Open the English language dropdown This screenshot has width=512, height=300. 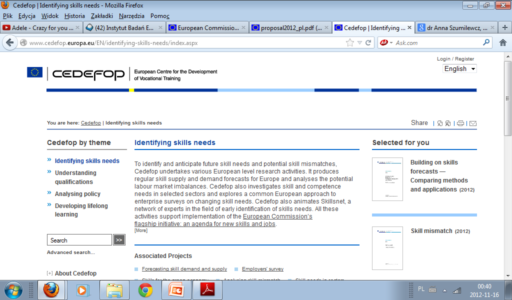(460, 69)
